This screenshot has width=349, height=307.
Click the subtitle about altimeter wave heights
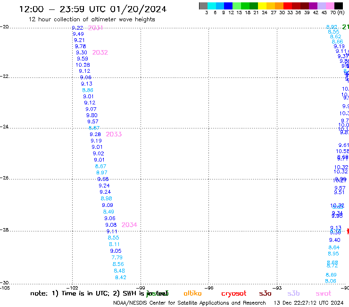click(x=91, y=19)
